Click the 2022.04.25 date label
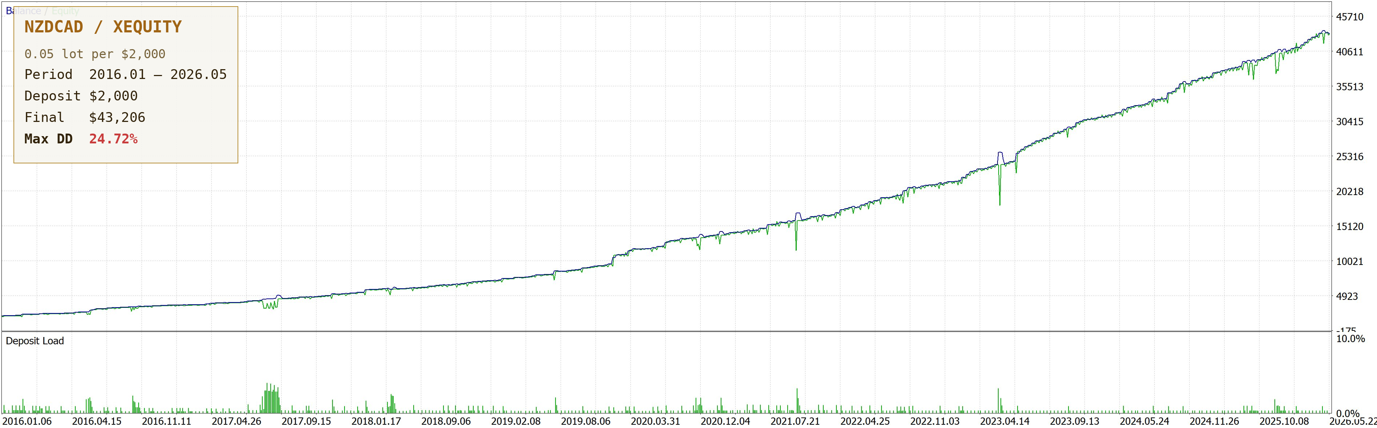The height and width of the screenshot is (428, 1377). click(865, 421)
